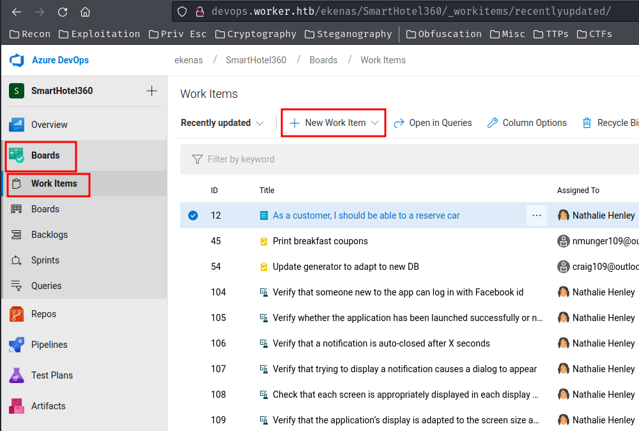The height and width of the screenshot is (431, 639).
Task: Click the plus icon next to SmartHotel360
Action: (151, 91)
